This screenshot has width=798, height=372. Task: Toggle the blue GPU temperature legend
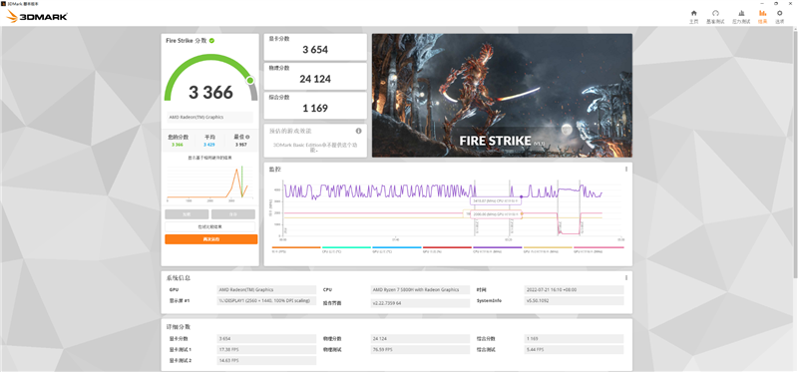(396, 249)
